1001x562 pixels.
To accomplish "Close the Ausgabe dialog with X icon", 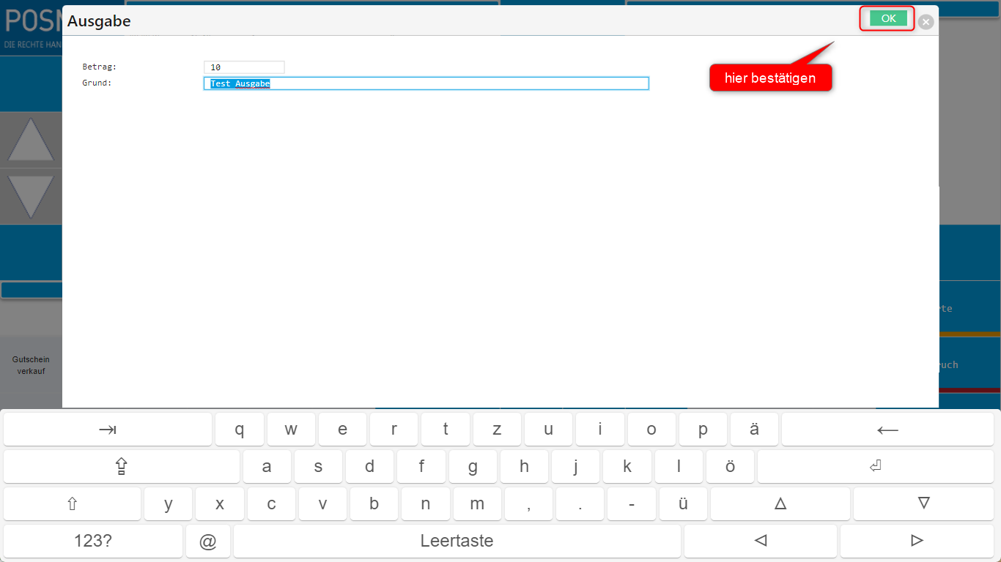I will pos(926,22).
